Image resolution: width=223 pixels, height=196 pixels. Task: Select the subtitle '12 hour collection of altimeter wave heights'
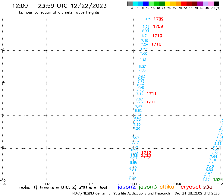tap(58, 12)
